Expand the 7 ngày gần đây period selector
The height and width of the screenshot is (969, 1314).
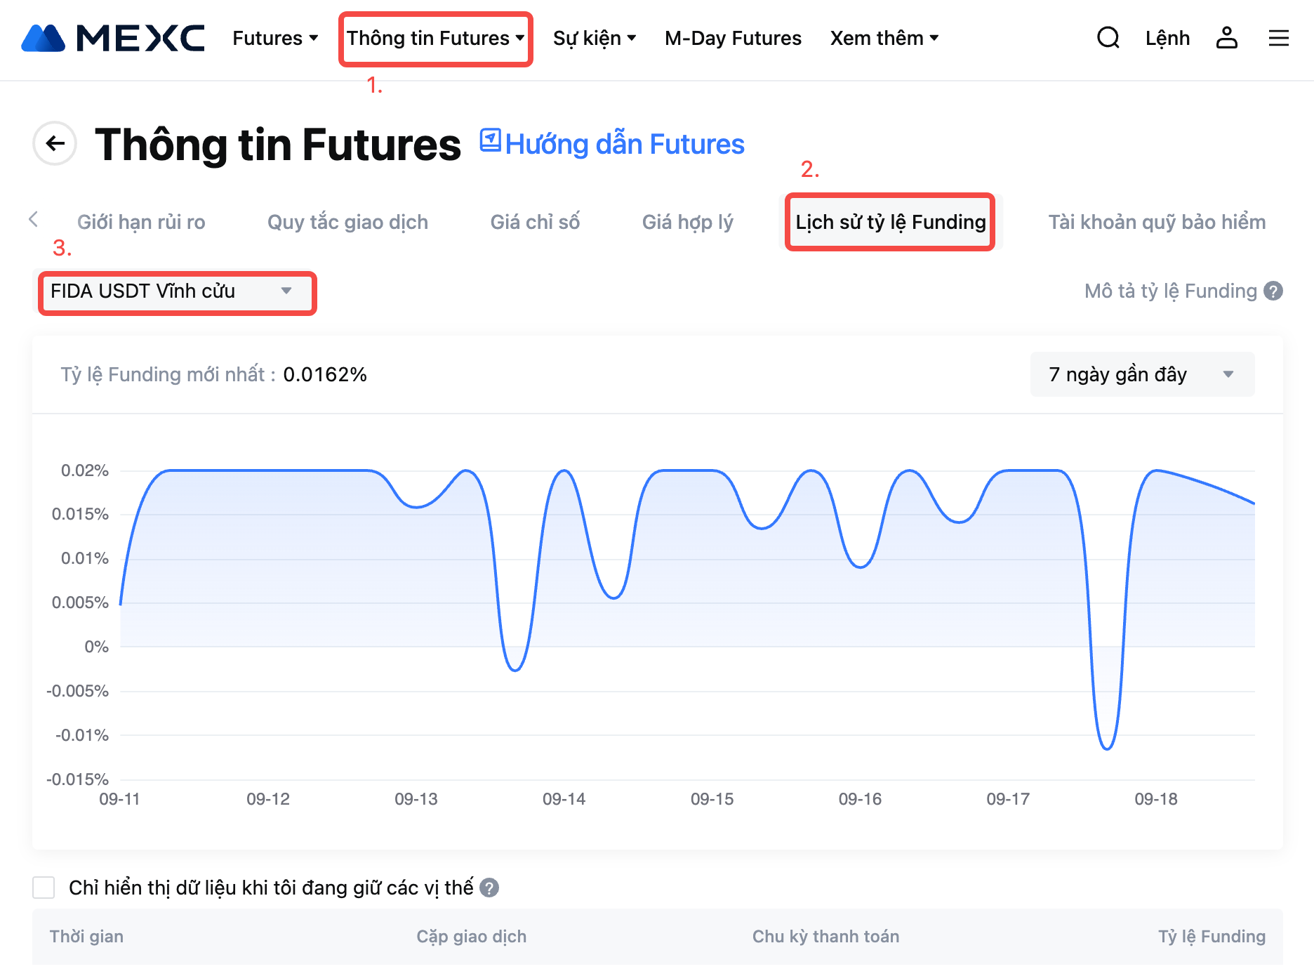[1141, 374]
